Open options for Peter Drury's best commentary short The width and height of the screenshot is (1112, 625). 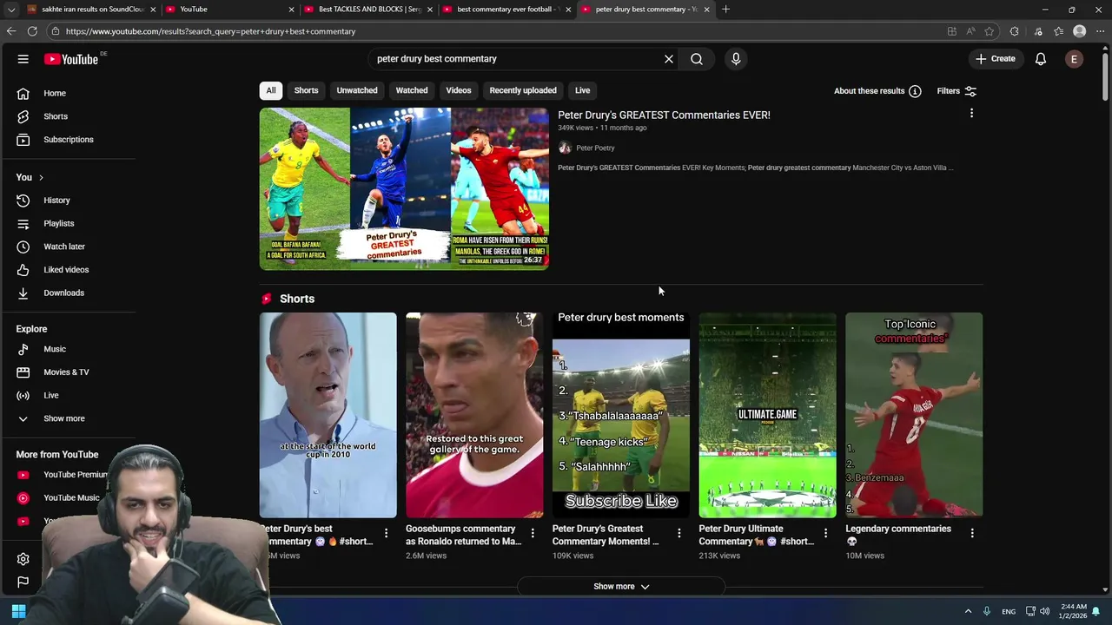point(387,533)
